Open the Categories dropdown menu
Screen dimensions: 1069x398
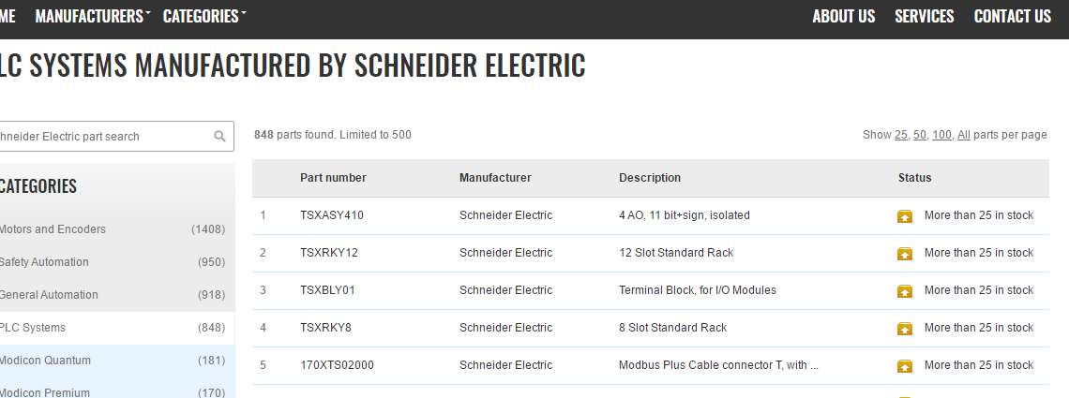tap(203, 16)
